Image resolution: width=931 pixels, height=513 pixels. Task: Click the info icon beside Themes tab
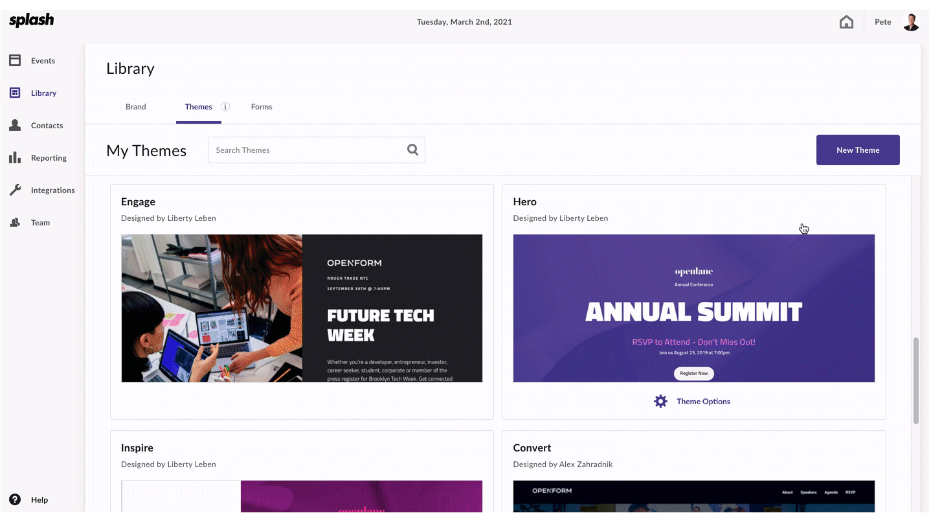(225, 106)
